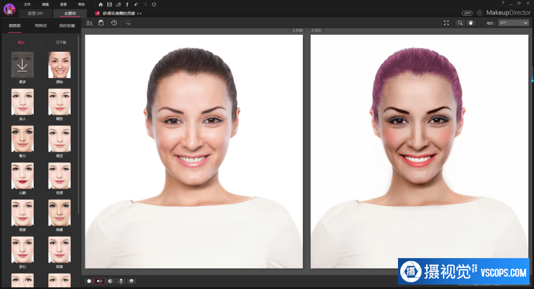Click the undo arrow icon
Screen dimensions: 534x289
click(136, 4)
